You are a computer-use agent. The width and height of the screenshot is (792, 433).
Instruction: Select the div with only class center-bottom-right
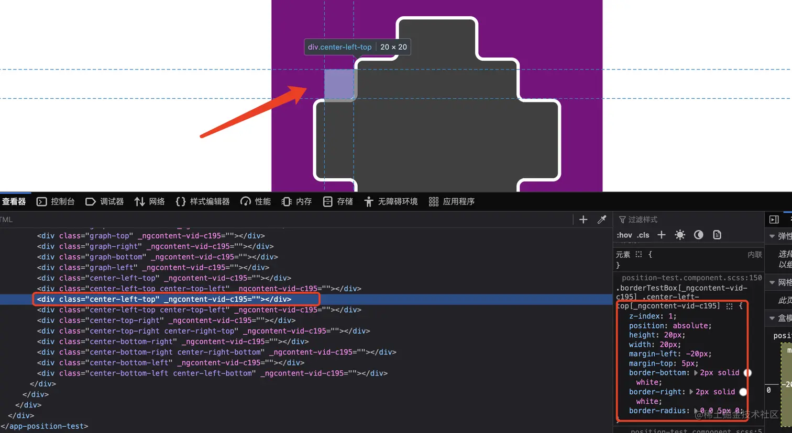173,341
